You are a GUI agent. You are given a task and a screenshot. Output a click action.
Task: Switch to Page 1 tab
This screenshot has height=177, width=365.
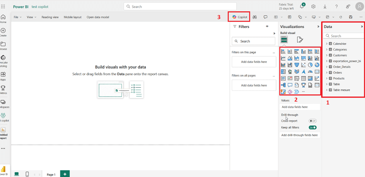(x=51, y=174)
